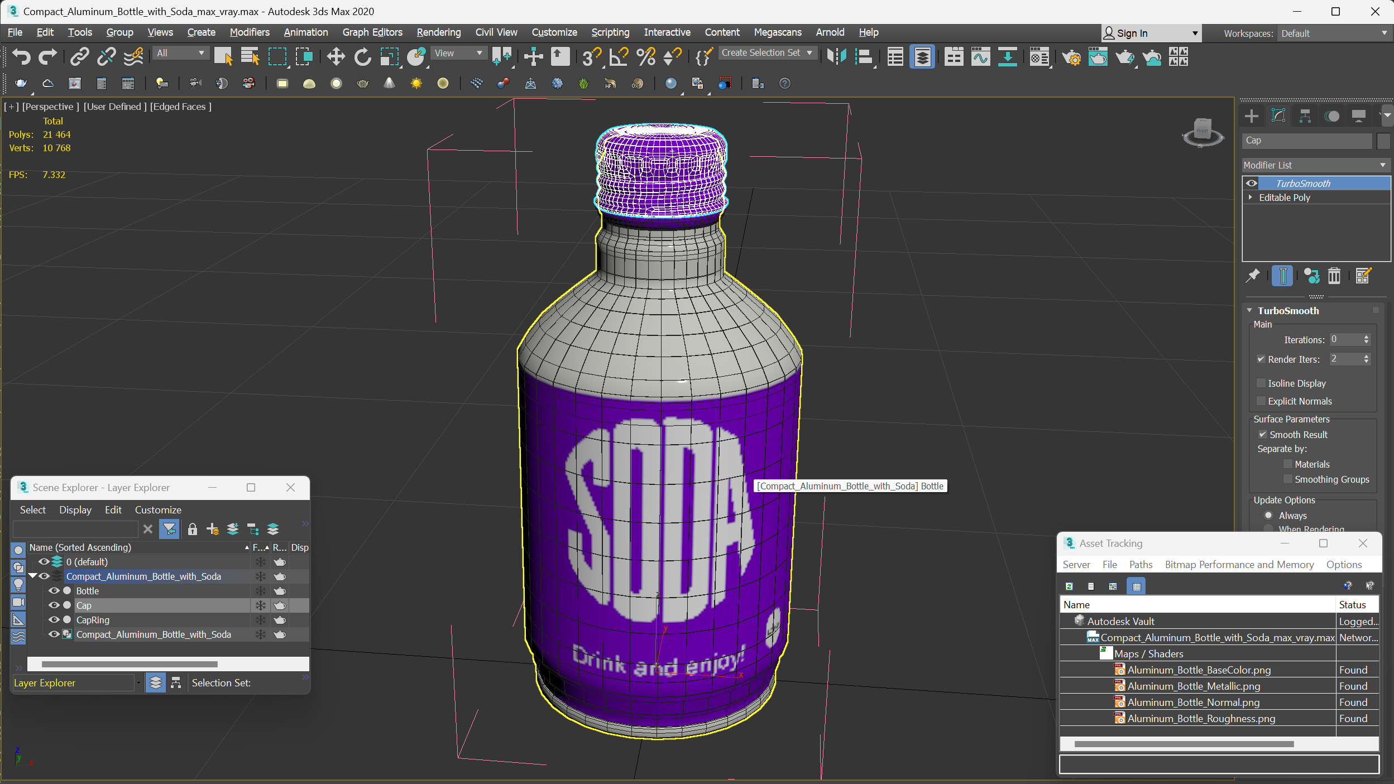Open Bitmap Performance and Memory menu
Screen dimensions: 1394x784
1239,565
